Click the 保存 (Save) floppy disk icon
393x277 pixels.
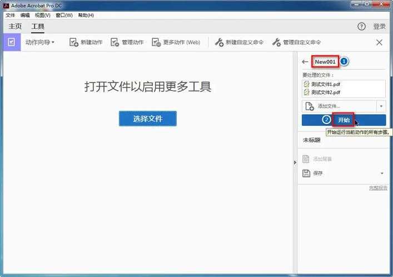(306, 173)
